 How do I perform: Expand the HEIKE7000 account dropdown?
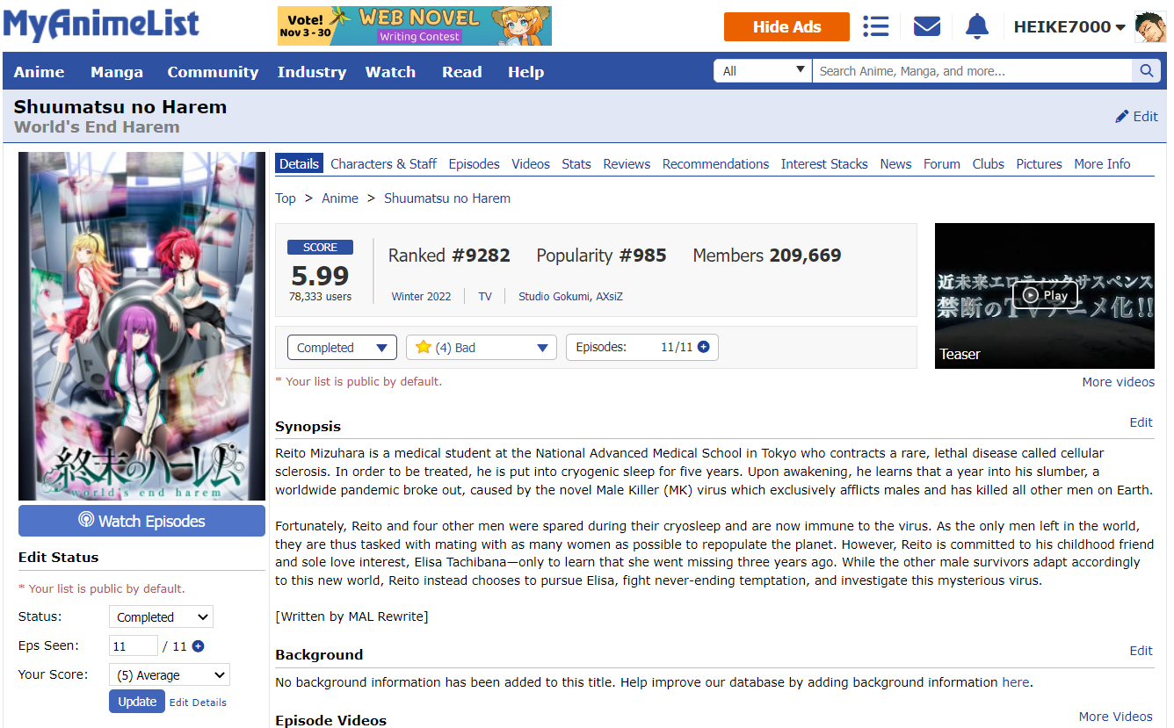(x=1069, y=27)
